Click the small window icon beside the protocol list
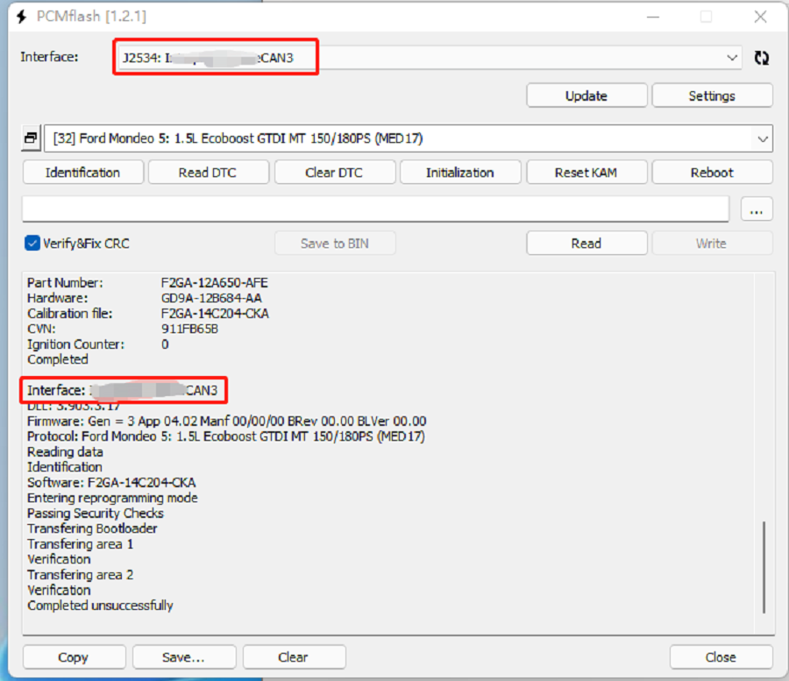Screen dimensions: 789x681 (x=31, y=138)
